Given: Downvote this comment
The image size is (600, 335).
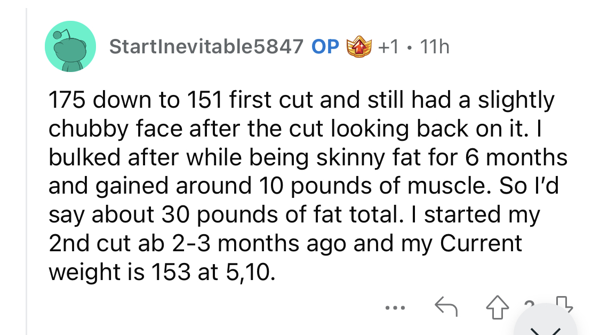Looking at the screenshot, I should pyautogui.click(x=564, y=305).
